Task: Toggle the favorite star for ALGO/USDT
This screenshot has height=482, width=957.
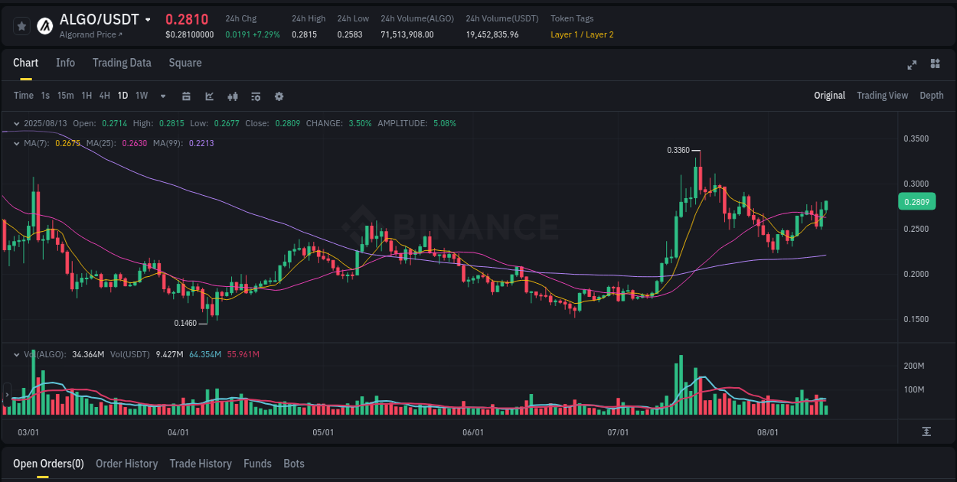Action: point(21,25)
